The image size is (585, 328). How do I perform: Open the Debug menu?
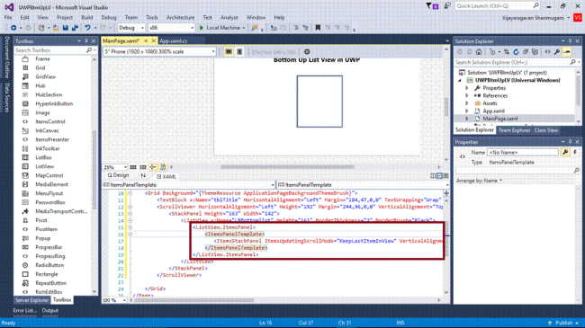[109, 17]
